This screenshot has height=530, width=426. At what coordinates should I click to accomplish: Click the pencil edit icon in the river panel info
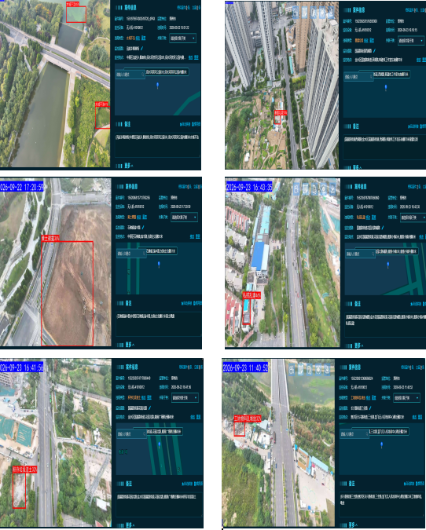click(x=141, y=49)
